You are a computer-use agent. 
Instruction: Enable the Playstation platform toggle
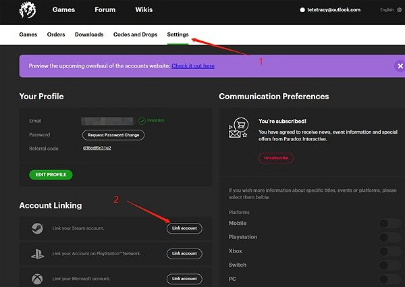[391, 237]
